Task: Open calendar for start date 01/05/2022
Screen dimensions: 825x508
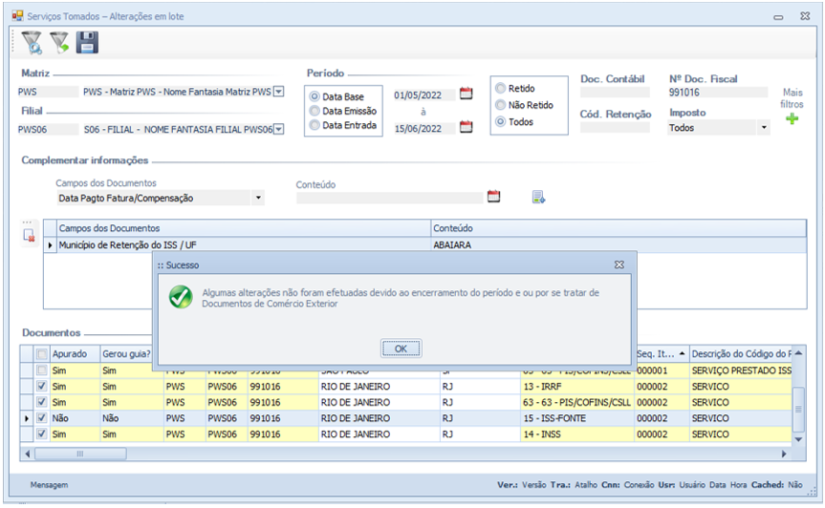Action: pos(467,94)
